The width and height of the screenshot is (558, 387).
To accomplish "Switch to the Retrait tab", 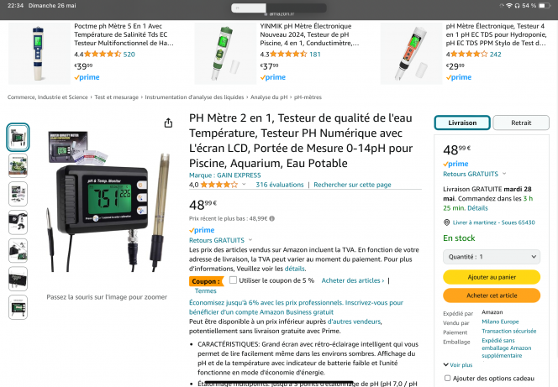I will tap(521, 123).
